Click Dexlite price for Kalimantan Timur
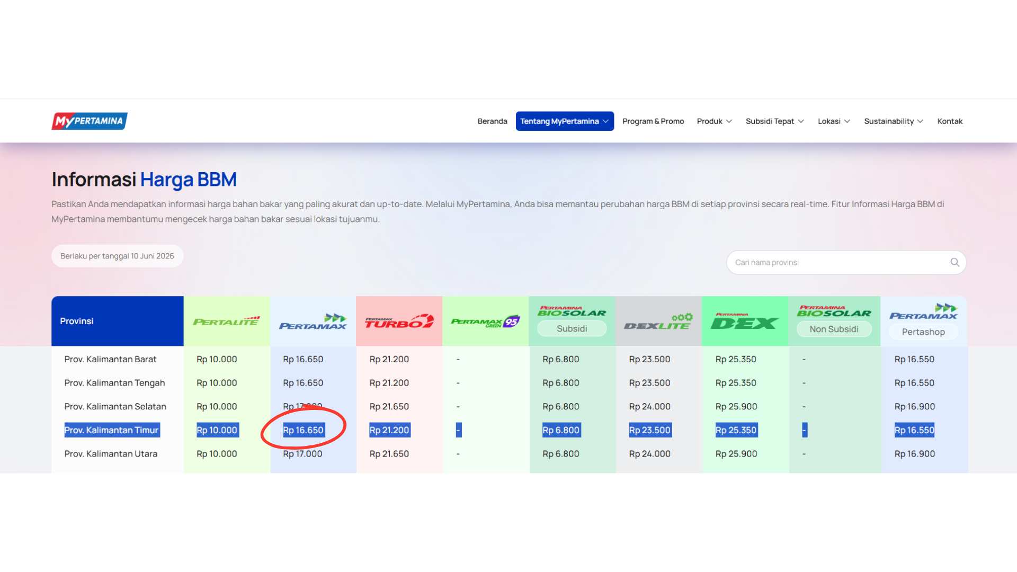Image resolution: width=1017 pixels, height=572 pixels. (x=650, y=430)
